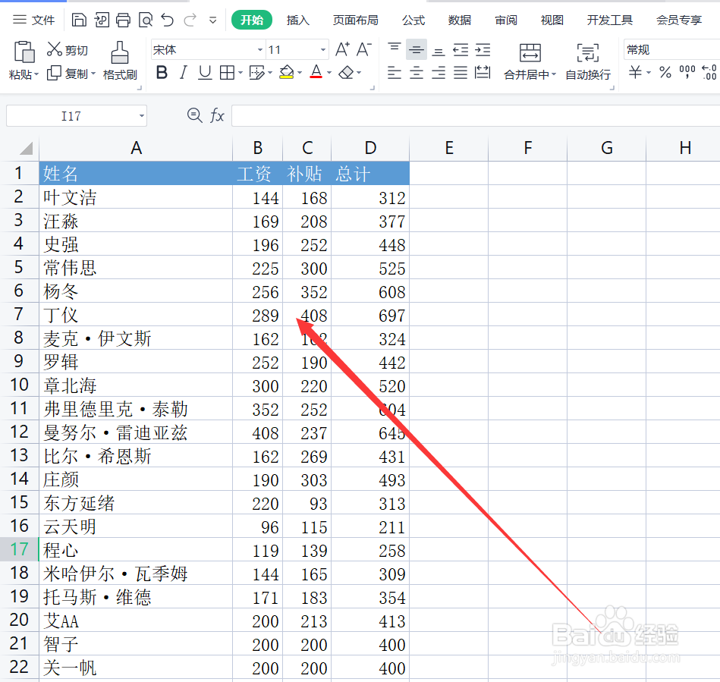Redo the last undone action
Image resolution: width=720 pixels, height=682 pixels.
(x=190, y=20)
